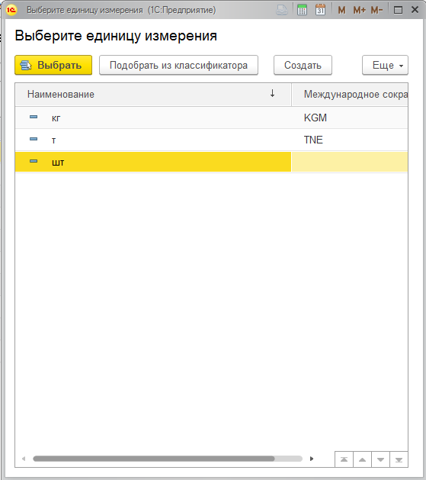Image resolution: width=426 pixels, height=480 pixels.
Task: Click the Международное сокращение column header
Action: tap(350, 95)
